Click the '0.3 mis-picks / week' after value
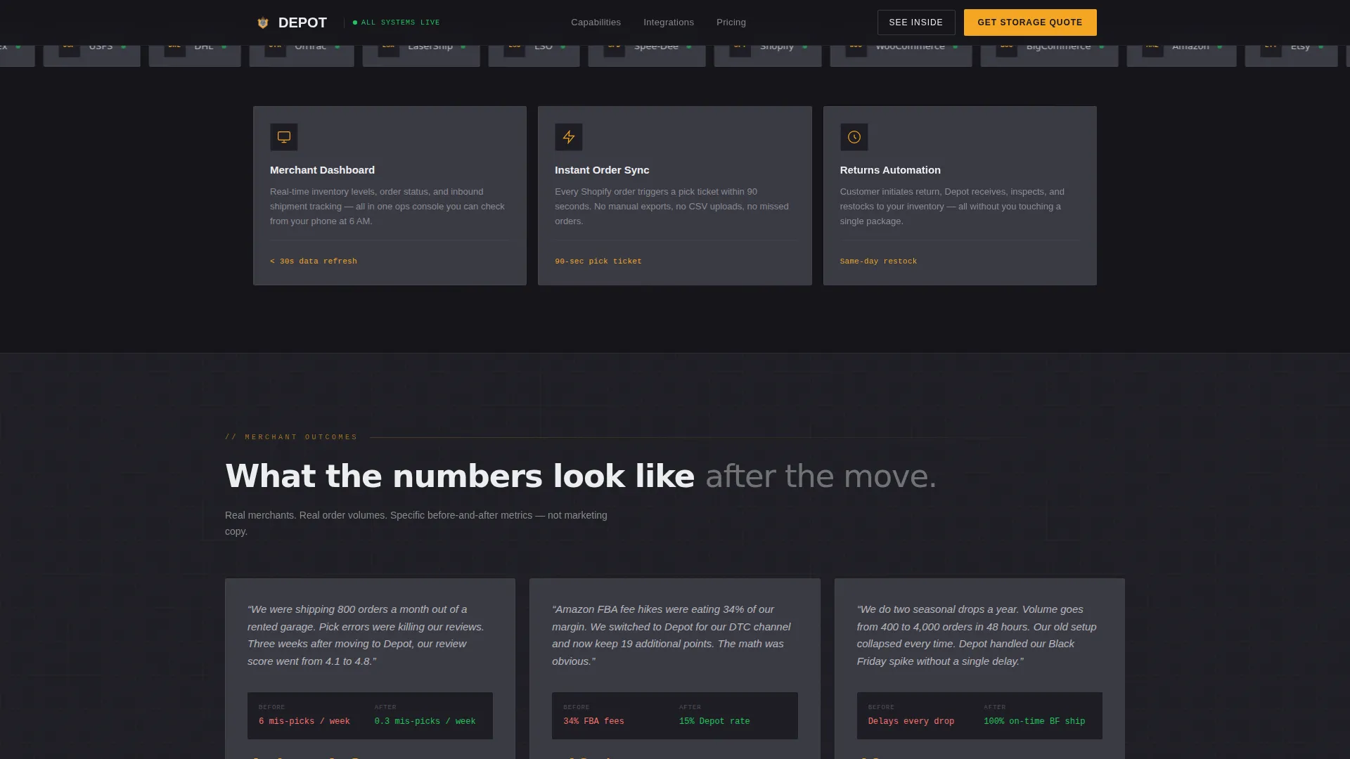This screenshot has width=1350, height=759. (425, 722)
